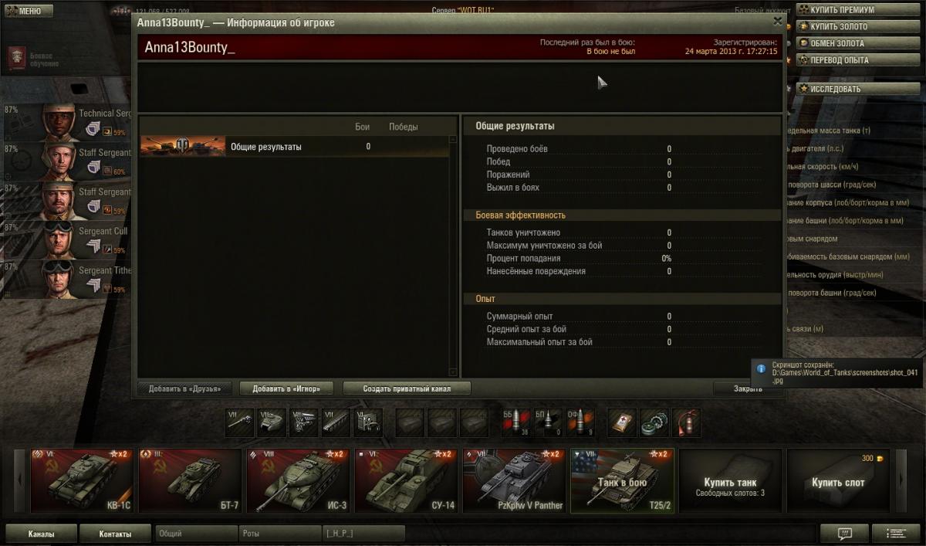Click the first aid kit consumable
This screenshot has height=546, width=926.
pos(622,423)
